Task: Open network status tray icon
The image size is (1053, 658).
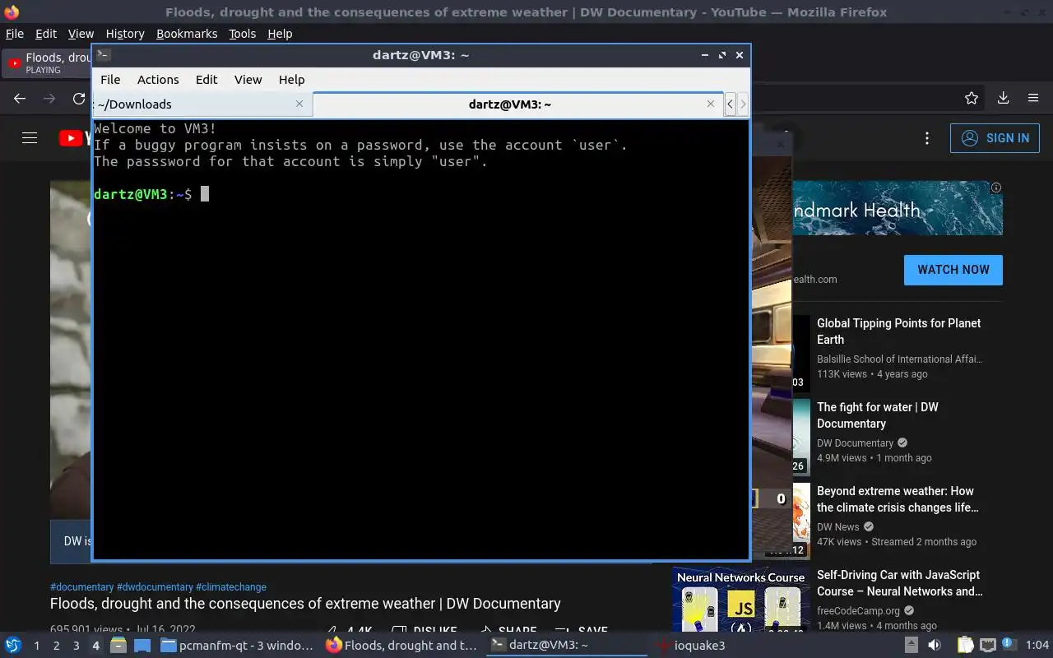Action: coord(987,646)
